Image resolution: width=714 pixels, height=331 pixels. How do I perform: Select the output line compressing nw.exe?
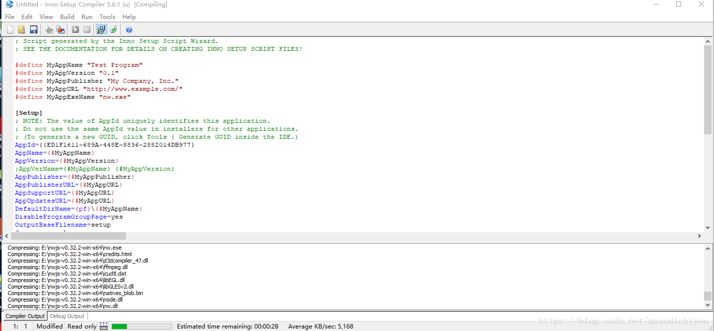point(64,248)
